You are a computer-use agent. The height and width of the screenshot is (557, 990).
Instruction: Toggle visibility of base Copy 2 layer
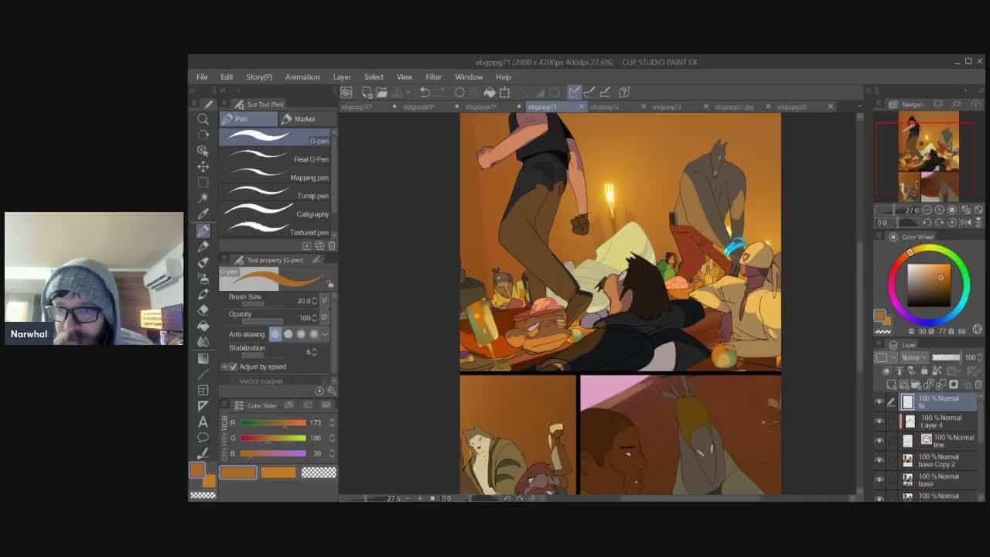coord(879,460)
